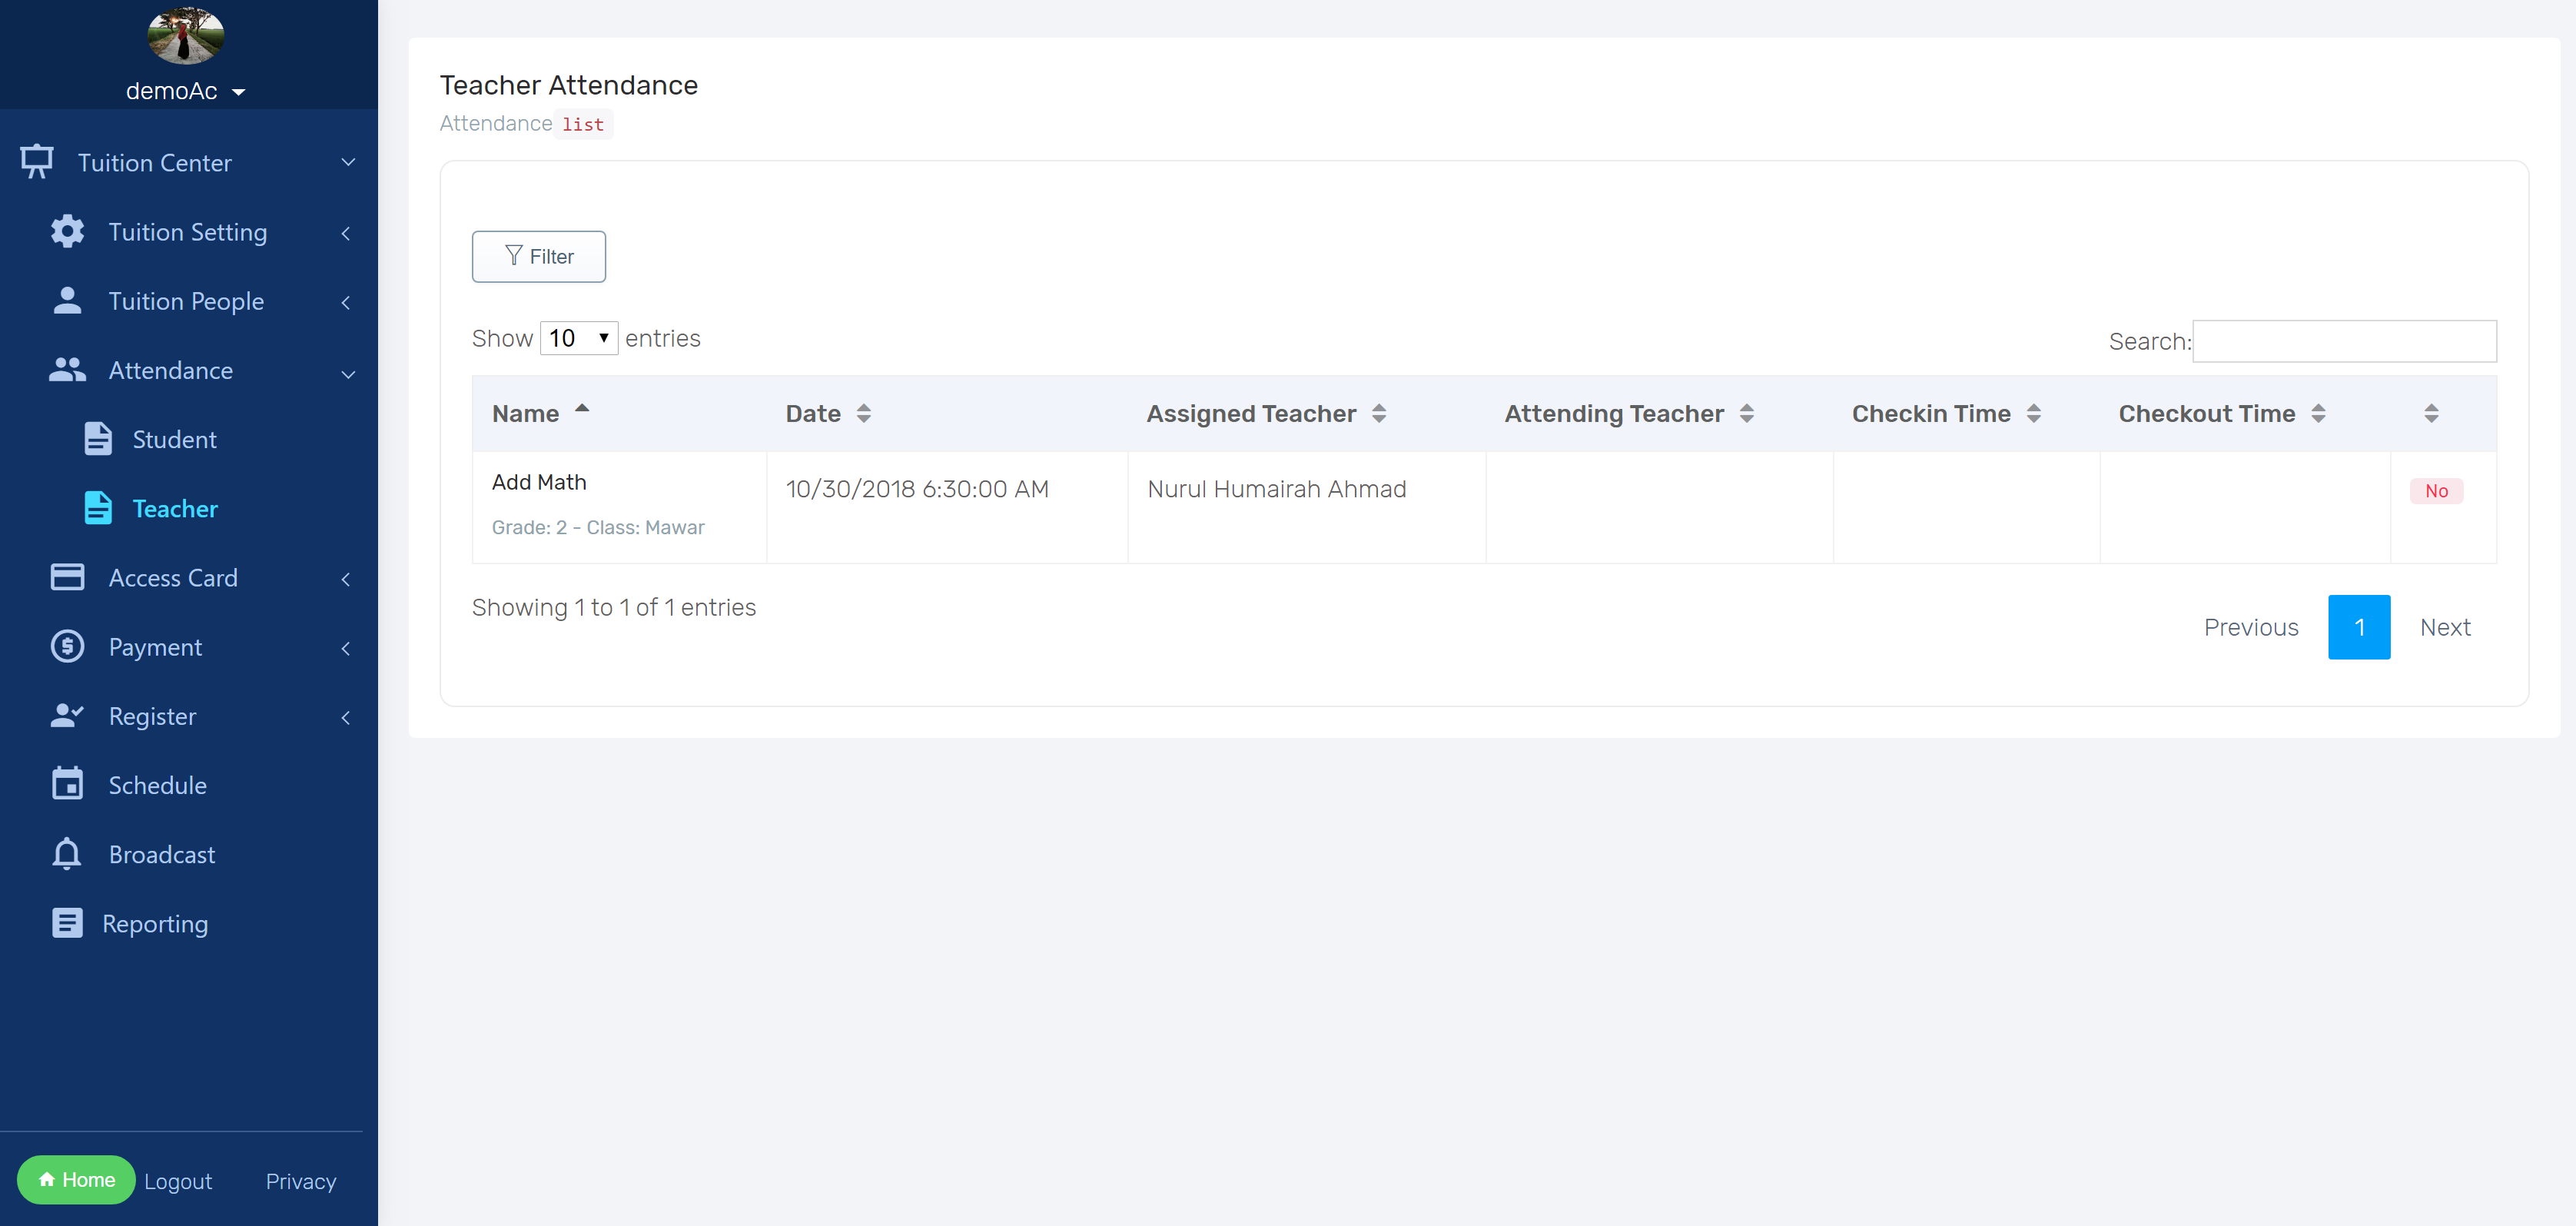The image size is (2576, 1226).
Task: Click the Payment dollar icon
Action: coord(67,646)
